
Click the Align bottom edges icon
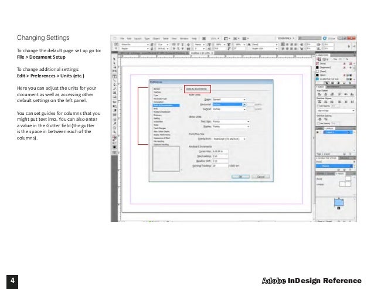tap(352, 94)
